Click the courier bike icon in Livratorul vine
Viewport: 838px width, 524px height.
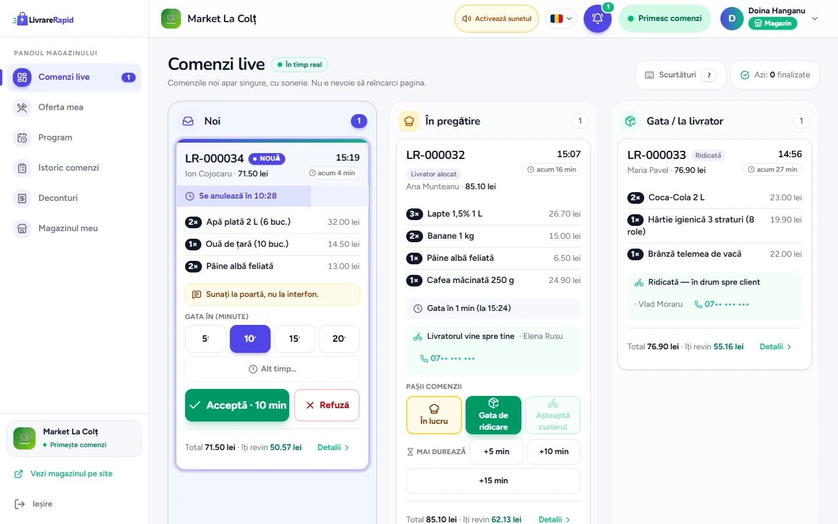tap(418, 337)
